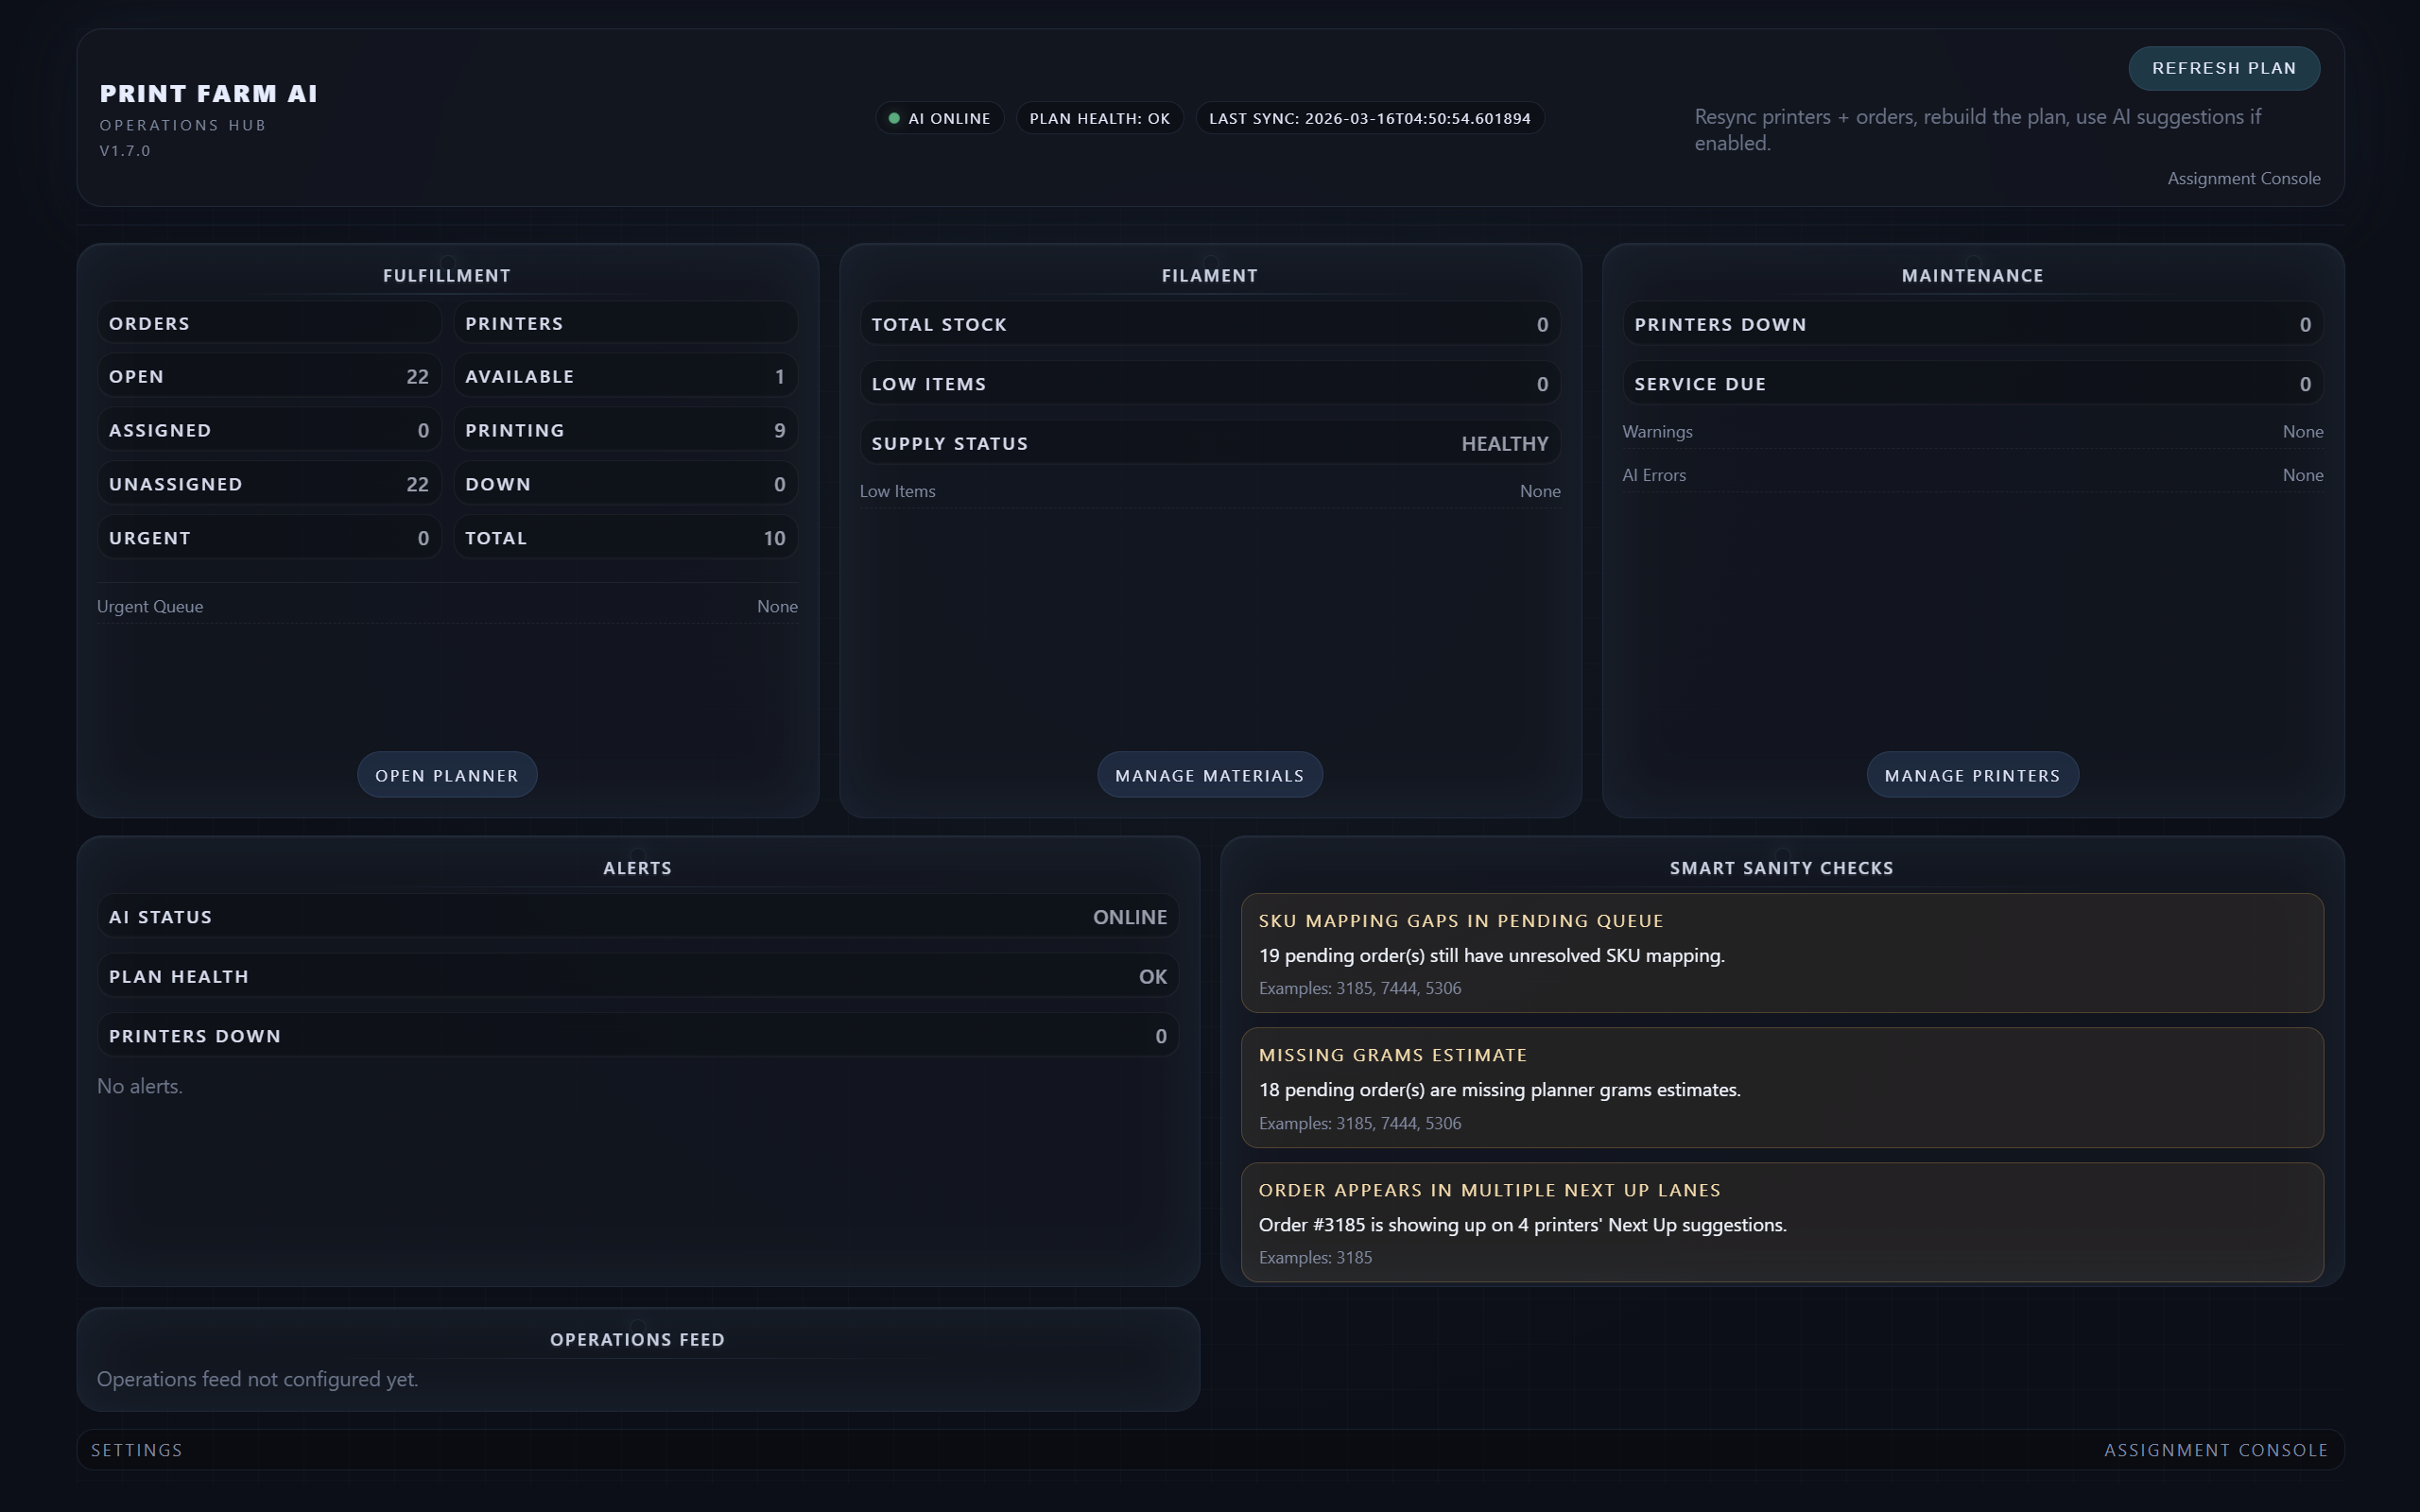The width and height of the screenshot is (2420, 1512).
Task: Select the OPEN orders row showing 22
Action: pyautogui.click(x=268, y=375)
